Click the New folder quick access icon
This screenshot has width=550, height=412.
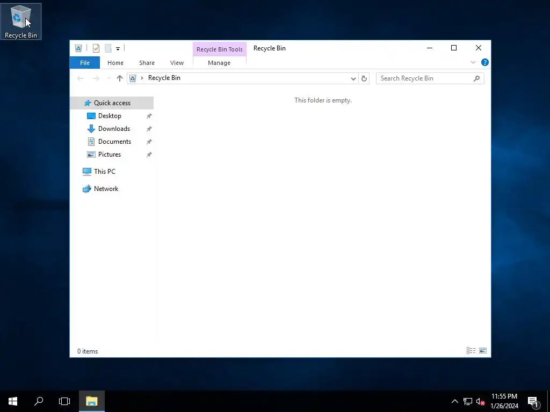click(x=108, y=48)
